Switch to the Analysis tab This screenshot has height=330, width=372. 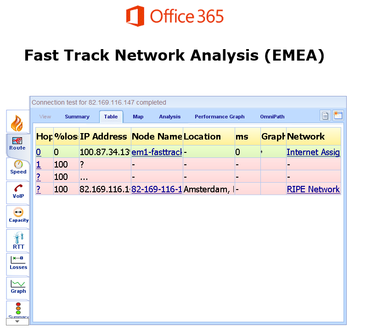tap(169, 117)
